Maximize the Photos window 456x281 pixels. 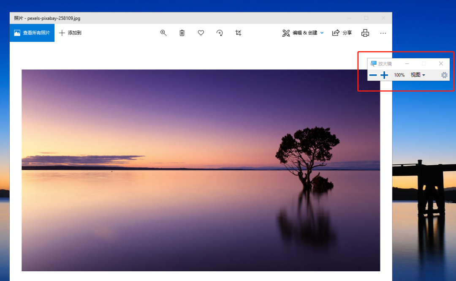click(x=366, y=18)
